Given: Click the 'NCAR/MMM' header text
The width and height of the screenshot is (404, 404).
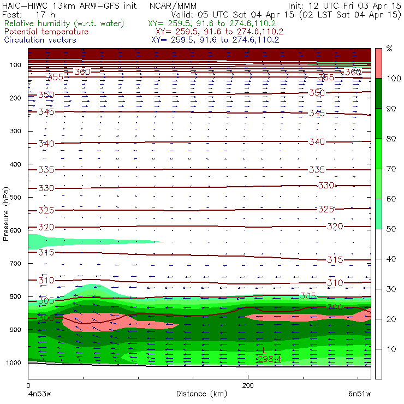Looking at the screenshot, I should point(173,5).
